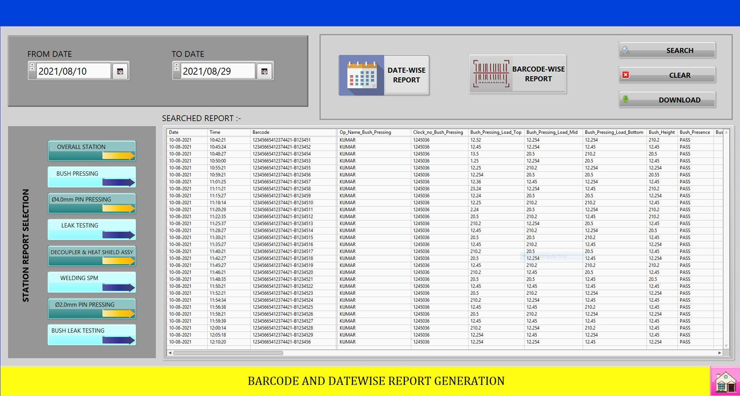Select the Barcode-Wise Report barcode icon
Viewport: 740px width, 396px height.
coord(491,74)
